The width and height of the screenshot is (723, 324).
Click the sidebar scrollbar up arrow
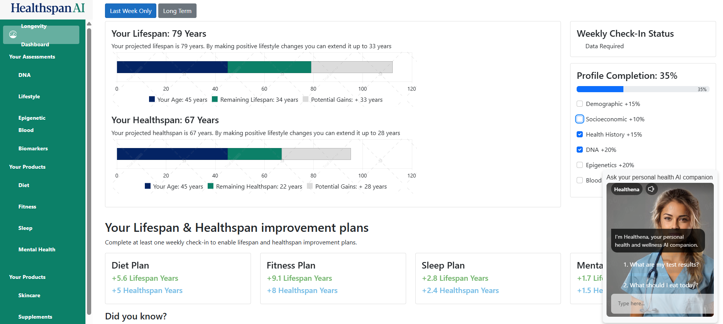89,24
